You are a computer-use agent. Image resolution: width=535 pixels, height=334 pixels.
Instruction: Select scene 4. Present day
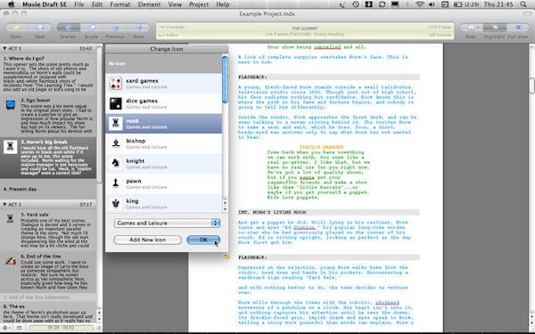pyautogui.click(x=48, y=189)
